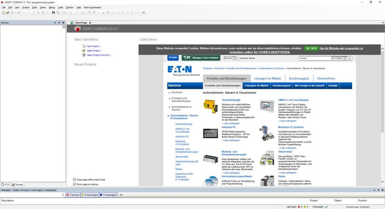
Task: Click the blue Kontakt button at page top
Action: pyautogui.click(x=173, y=58)
